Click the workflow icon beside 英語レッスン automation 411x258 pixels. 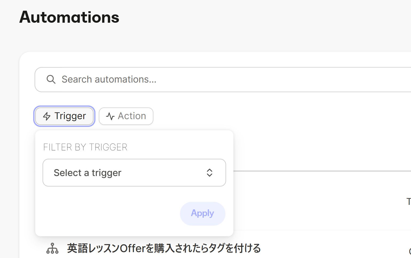coord(52,248)
